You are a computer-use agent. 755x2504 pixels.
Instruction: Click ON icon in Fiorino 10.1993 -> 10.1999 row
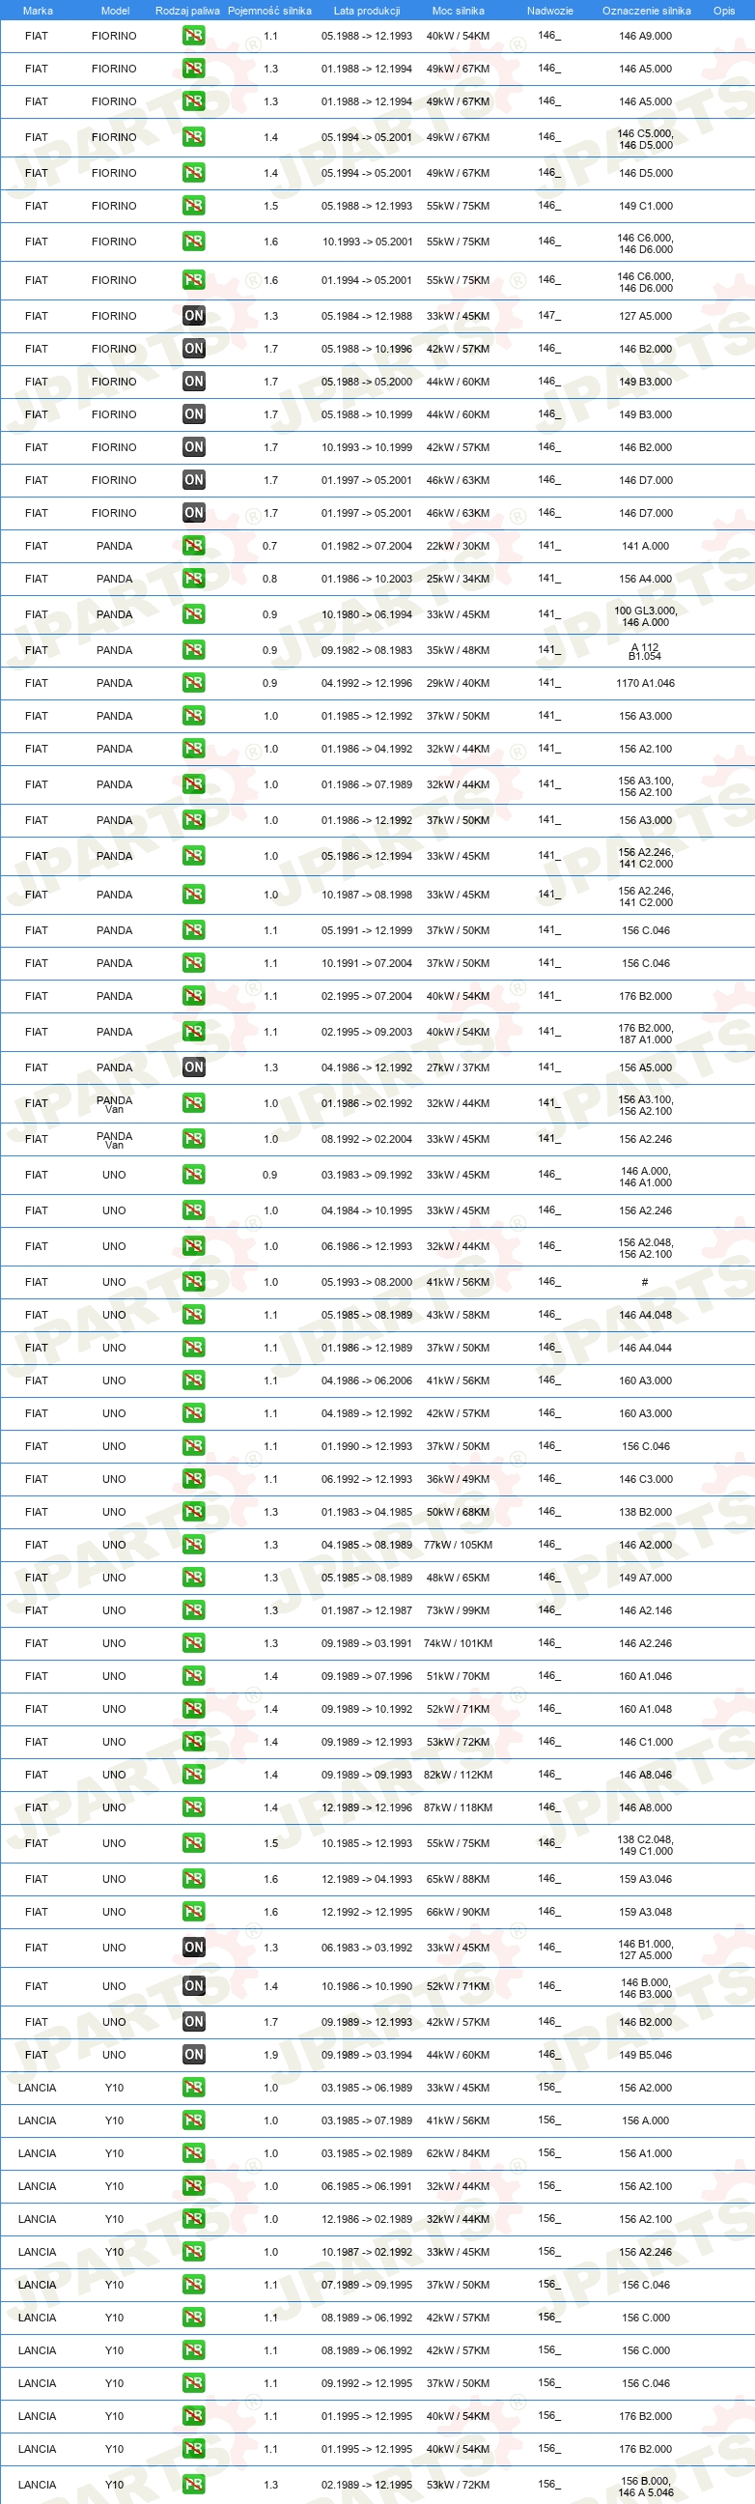pyautogui.click(x=193, y=447)
